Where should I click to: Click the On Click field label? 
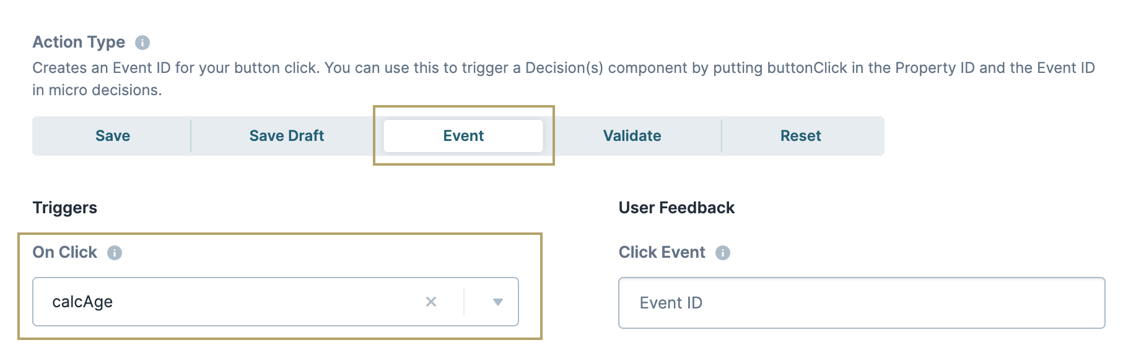click(x=65, y=252)
